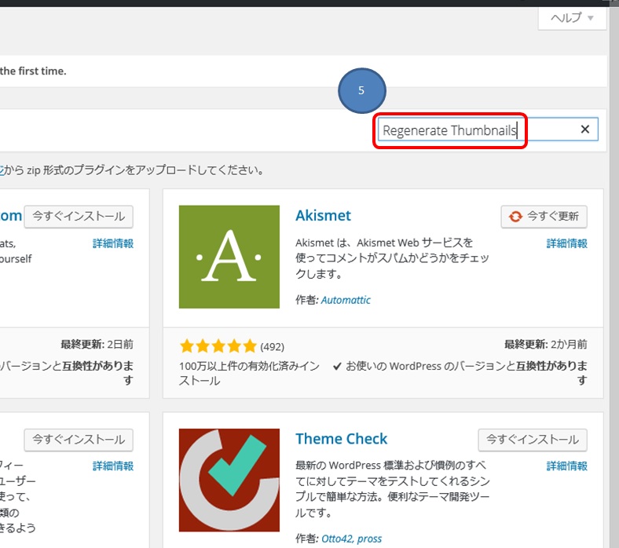The width and height of the screenshot is (619, 548).
Task: Click the Akismet five-star rating
Action: pyautogui.click(x=218, y=346)
